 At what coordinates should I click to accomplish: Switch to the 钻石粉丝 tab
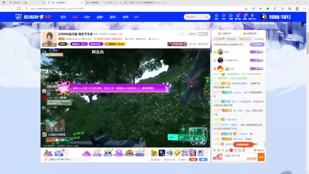point(259,39)
